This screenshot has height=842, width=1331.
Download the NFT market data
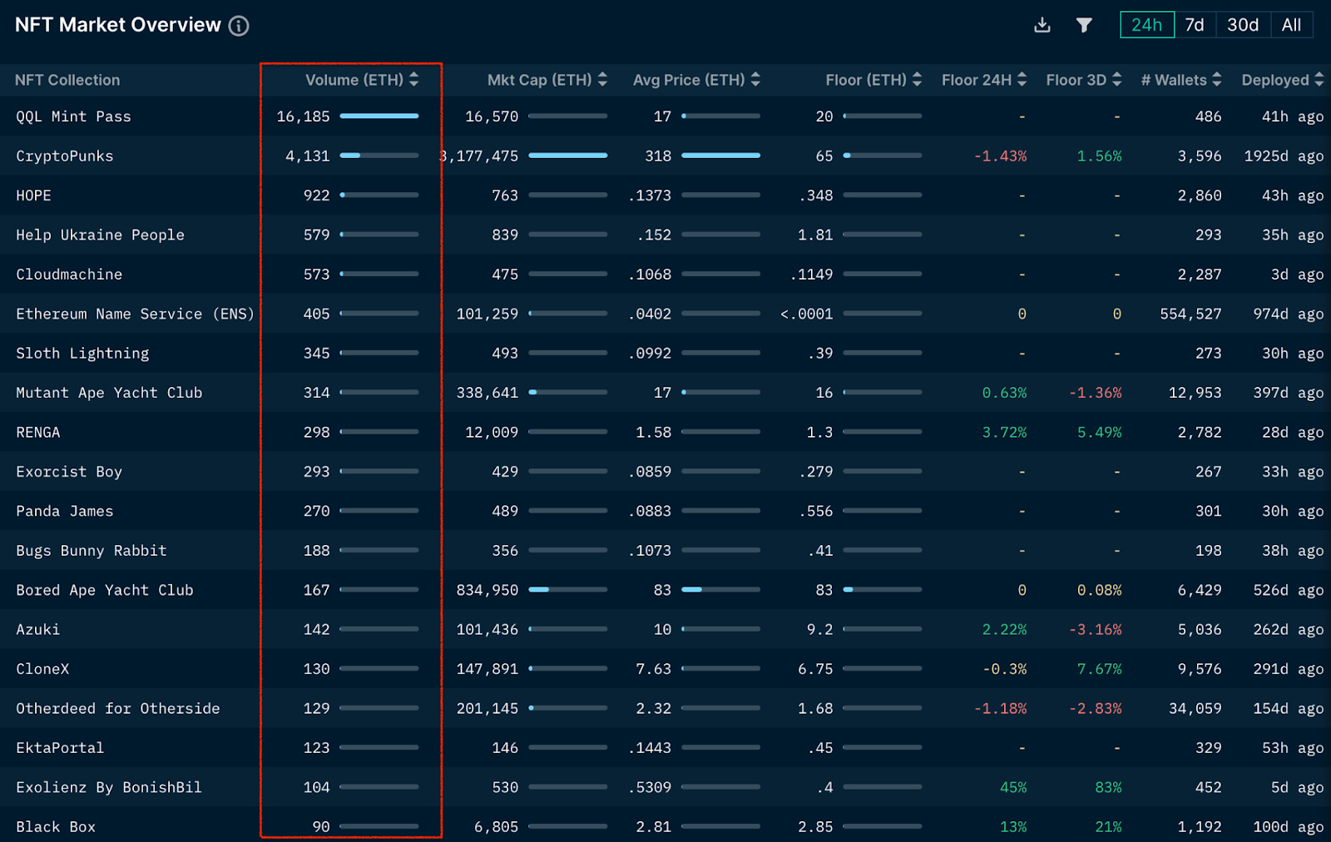click(x=1042, y=25)
